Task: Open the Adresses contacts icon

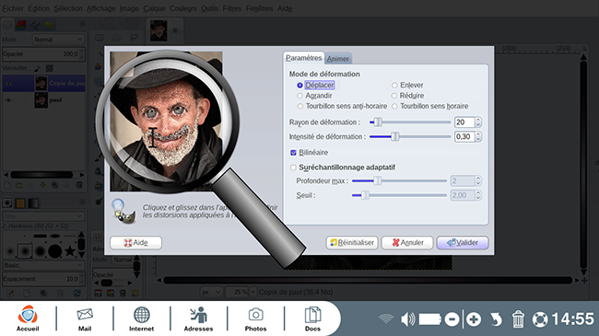Action: (x=198, y=319)
